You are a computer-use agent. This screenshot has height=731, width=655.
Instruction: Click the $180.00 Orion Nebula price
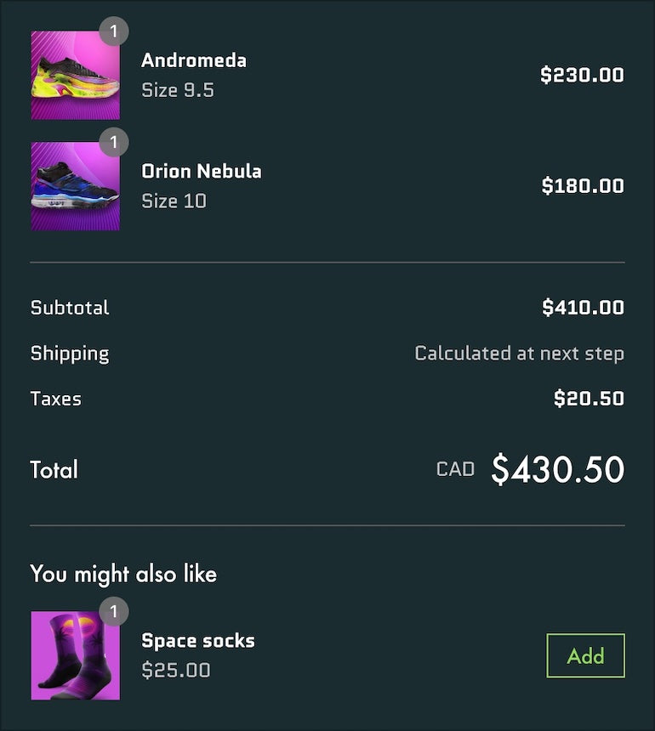pos(583,185)
